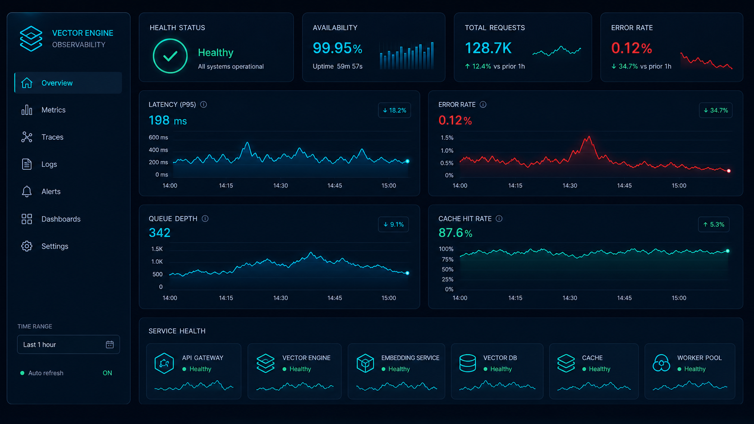
Task: Open the Metrics menu item
Action: (x=68, y=110)
